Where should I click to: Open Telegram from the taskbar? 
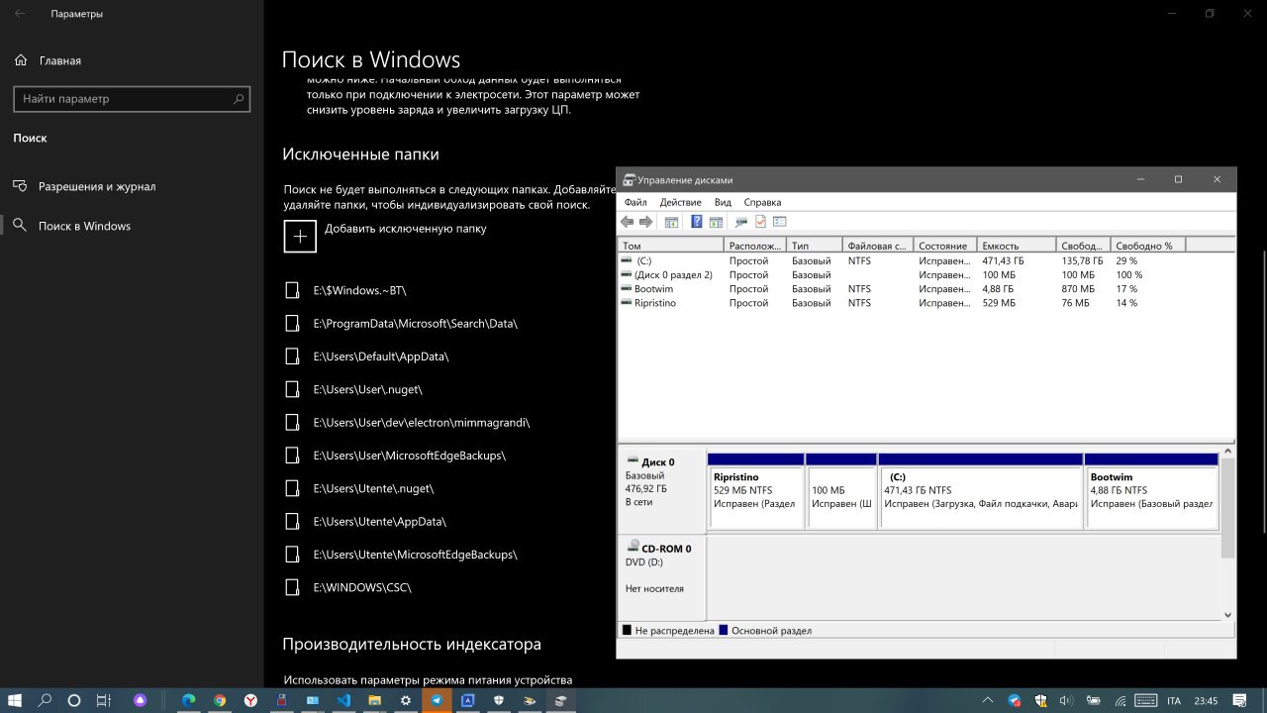pos(437,700)
